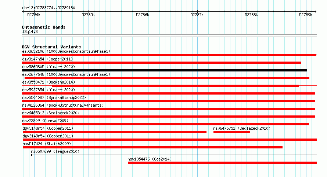Click the 52784k ruler label

[x=34, y=15]
